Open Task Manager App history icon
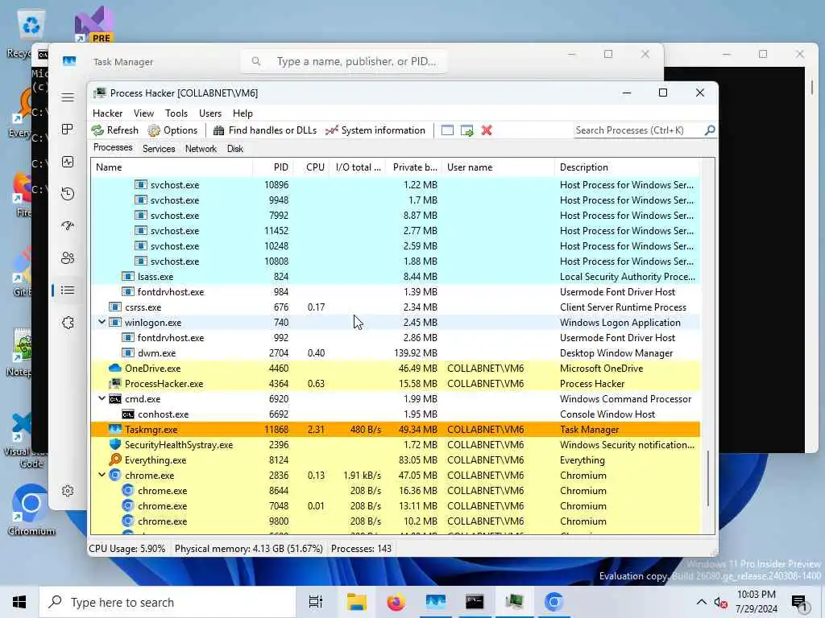Viewport: 825px width, 618px height. (68, 194)
